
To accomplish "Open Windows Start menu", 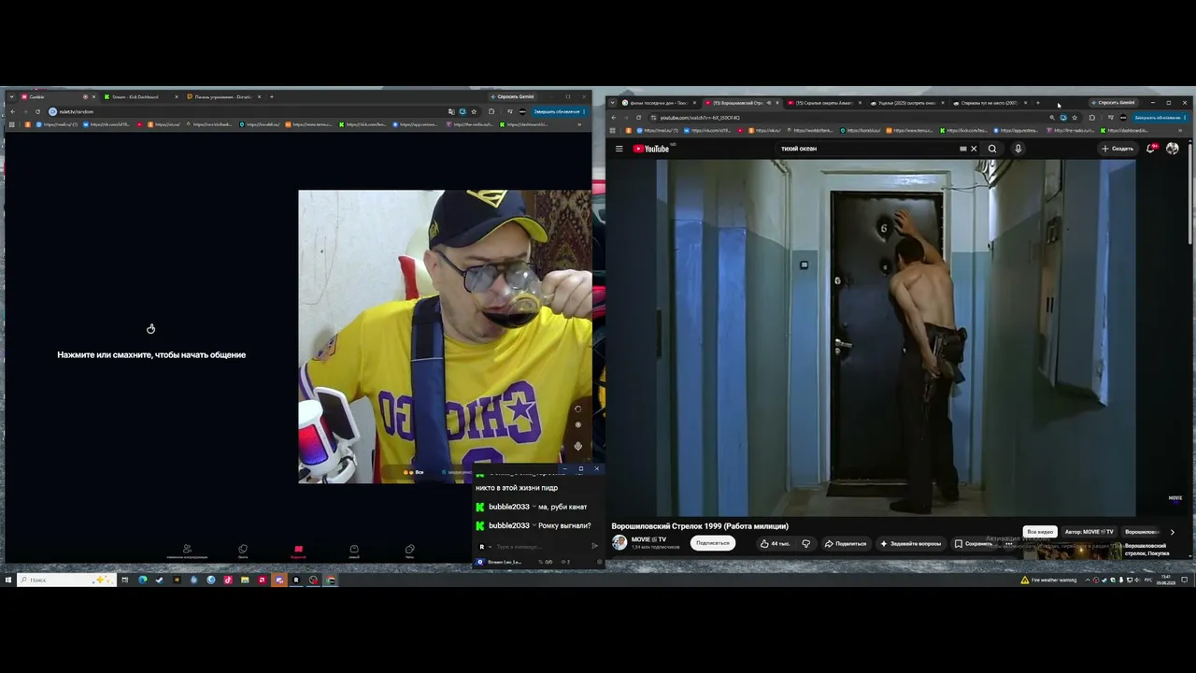I will point(8,580).
